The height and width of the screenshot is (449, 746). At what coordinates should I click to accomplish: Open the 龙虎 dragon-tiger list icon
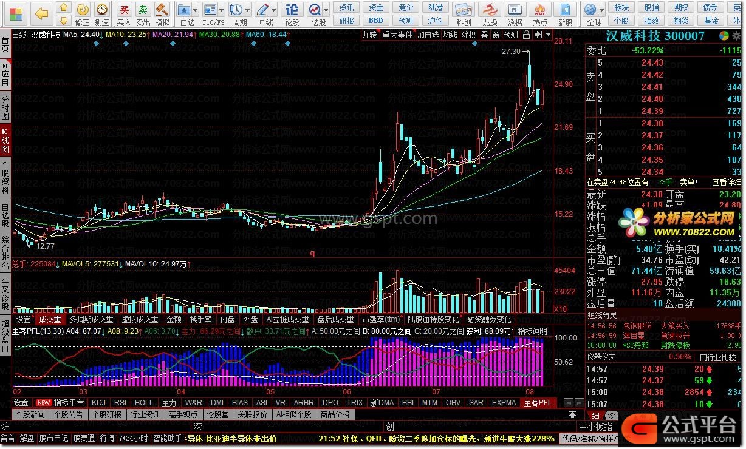click(490, 10)
